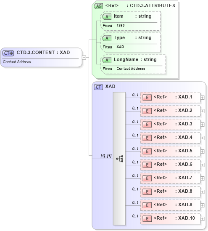This screenshot has width=208, height=231.
Task: Select fixed value Contact Address under LongName
Action: tap(131, 69)
